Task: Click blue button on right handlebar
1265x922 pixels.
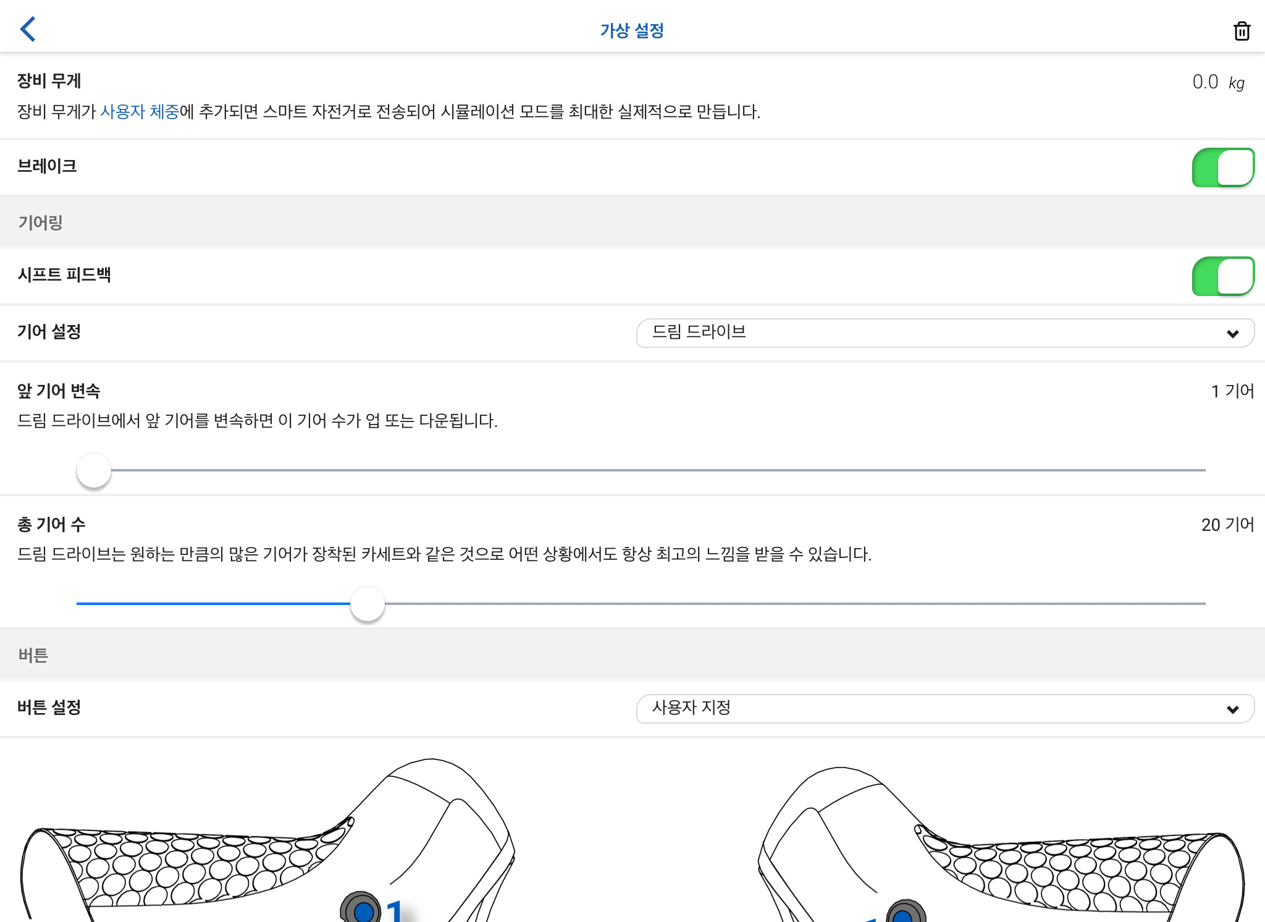Action: coord(904,912)
